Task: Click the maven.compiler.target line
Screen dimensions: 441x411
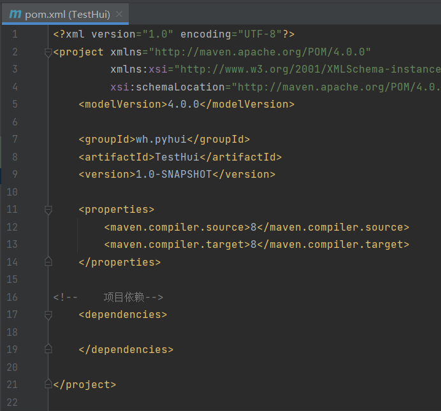Action: (x=256, y=245)
